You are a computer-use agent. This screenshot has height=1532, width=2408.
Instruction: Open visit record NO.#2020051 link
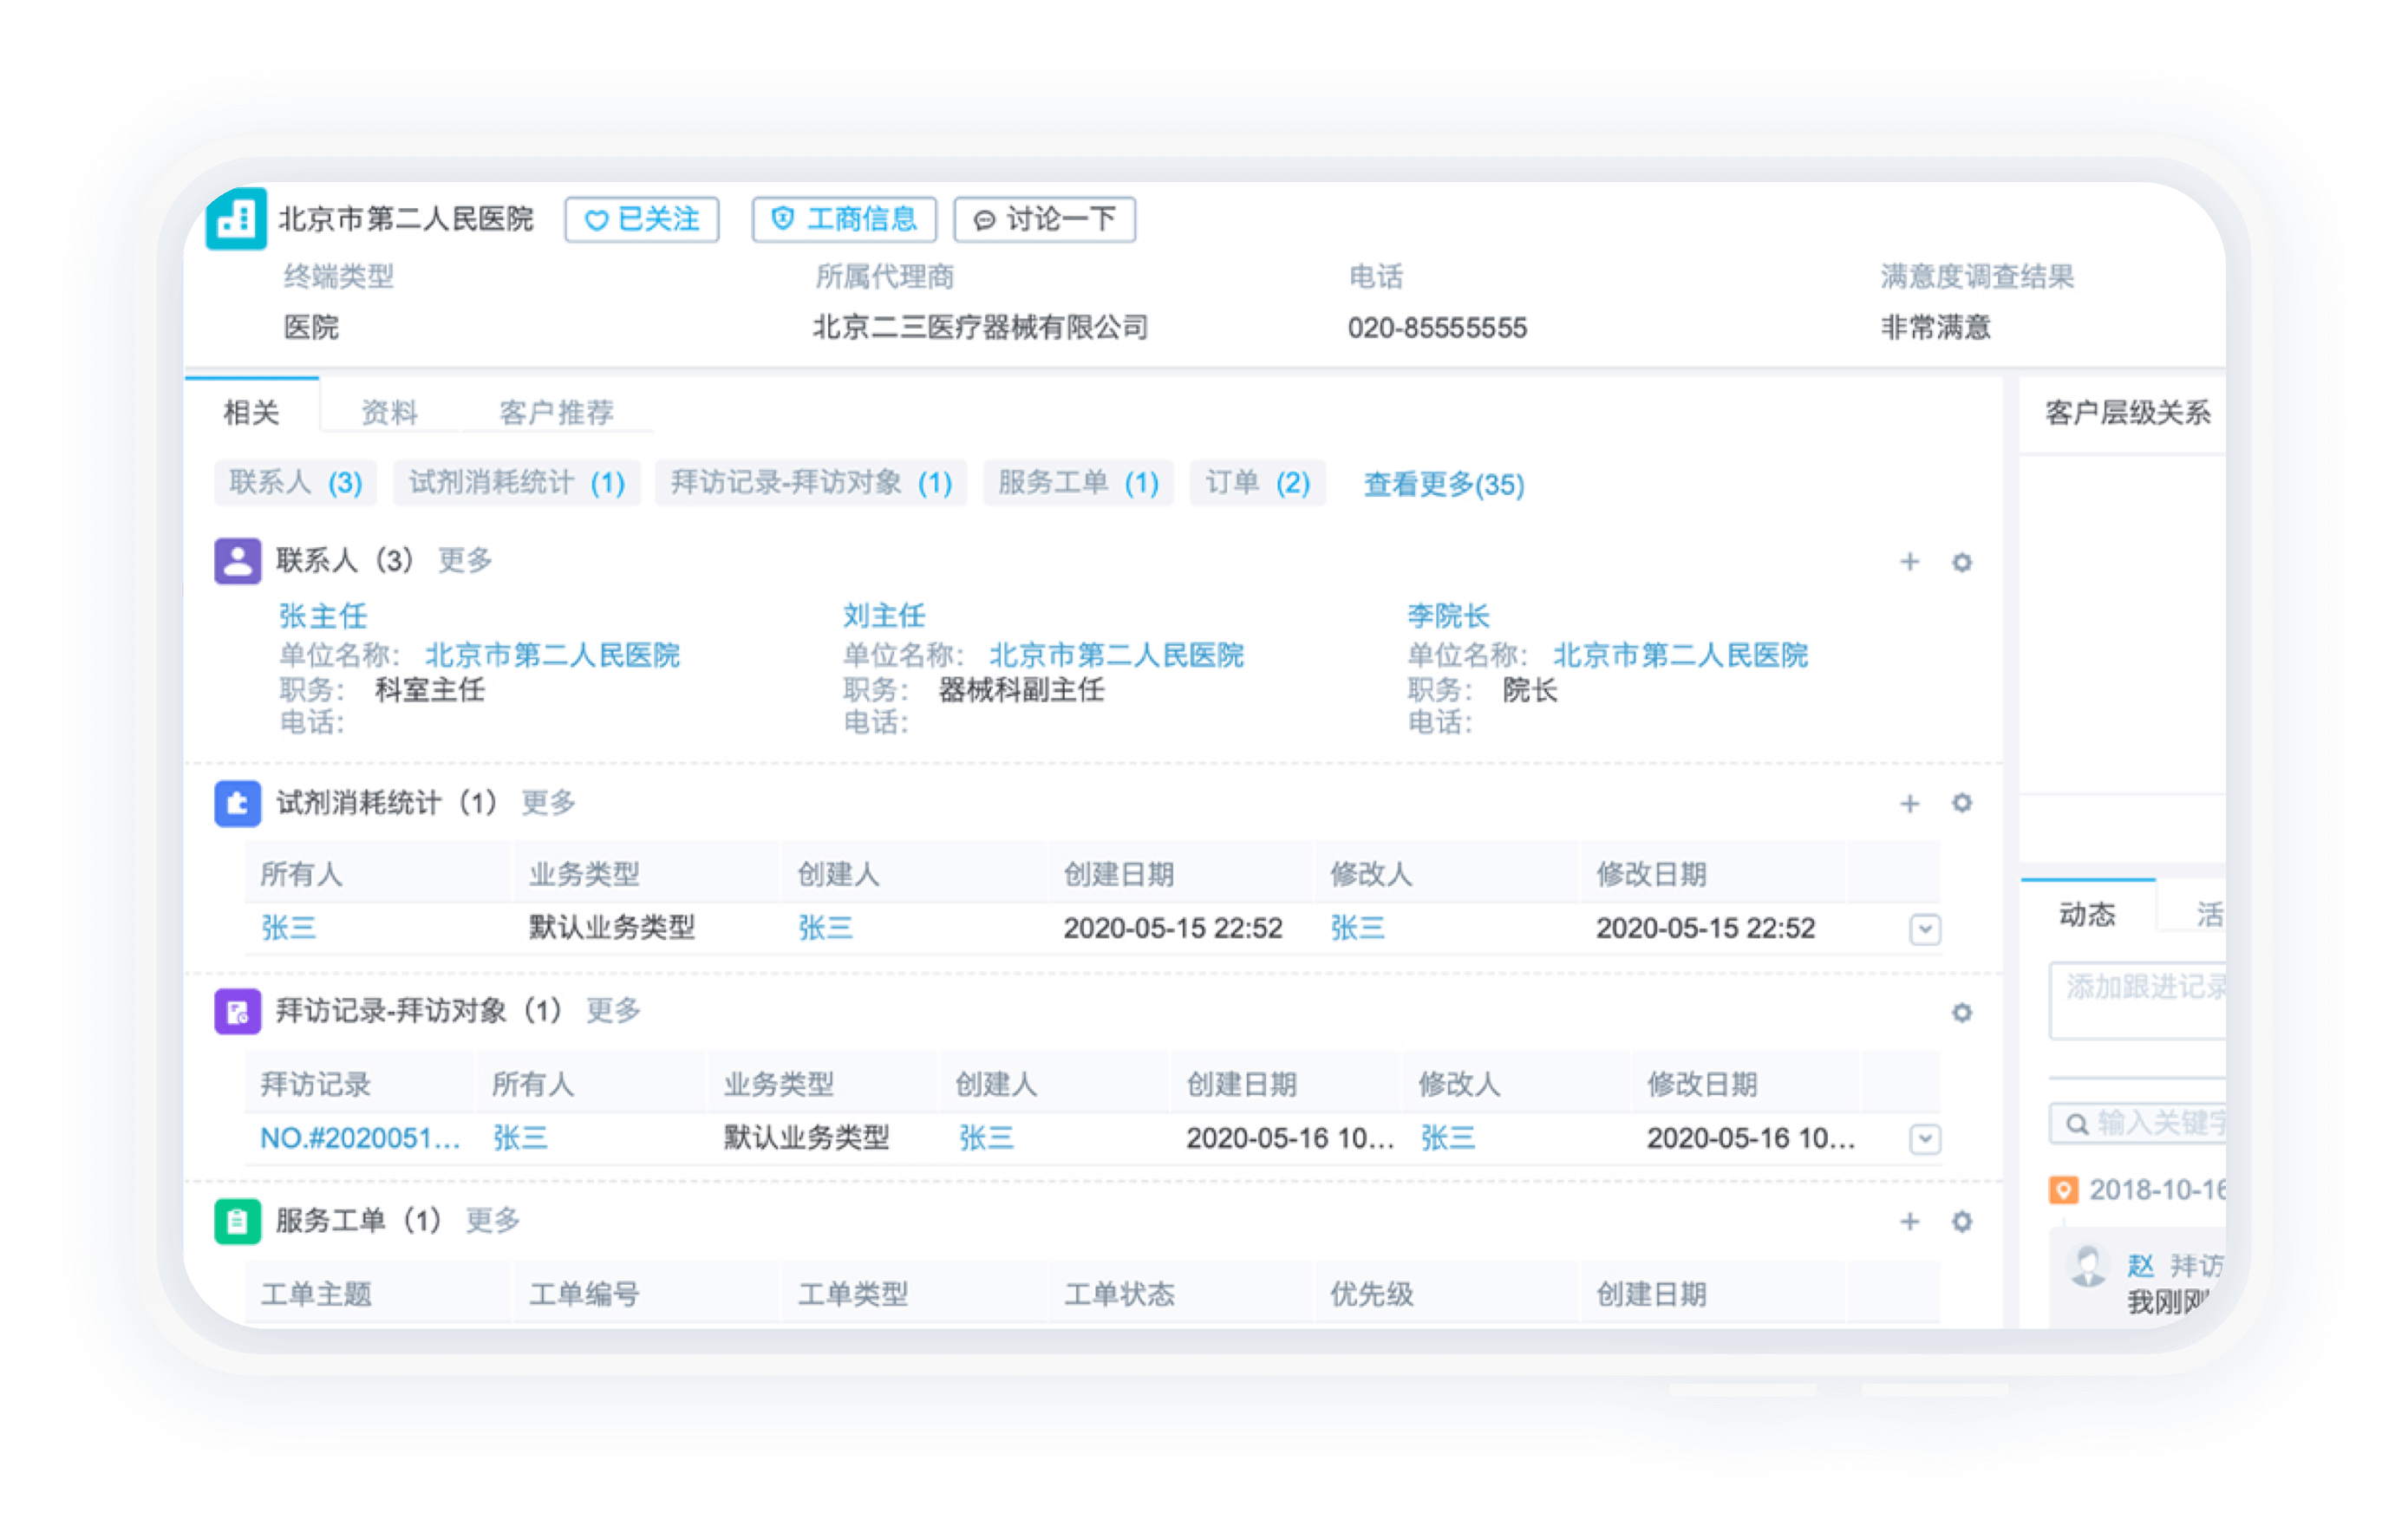tap(360, 1138)
